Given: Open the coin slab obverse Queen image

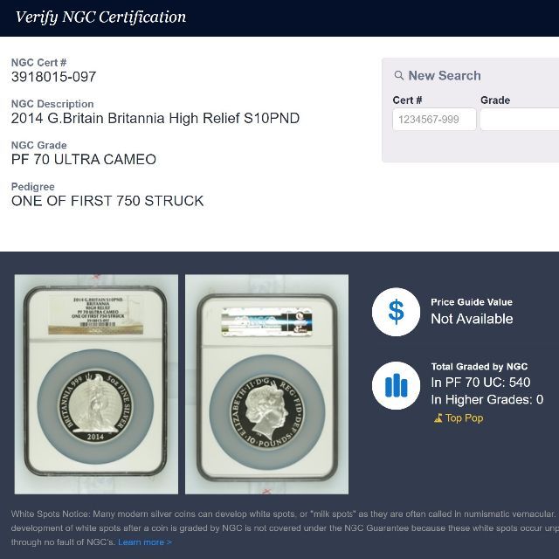Looking at the screenshot, I should point(266,384).
